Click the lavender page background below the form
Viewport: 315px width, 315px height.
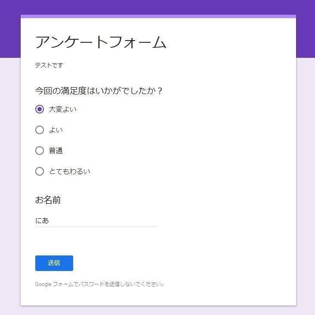158,311
